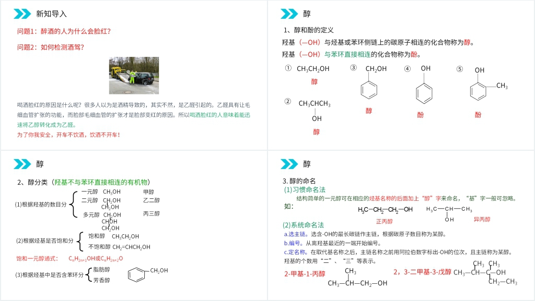Click the chevron icon on the 醇和酚的定义 slide
Image resolution: width=535 pixels, height=301 pixels.
coord(289,14)
